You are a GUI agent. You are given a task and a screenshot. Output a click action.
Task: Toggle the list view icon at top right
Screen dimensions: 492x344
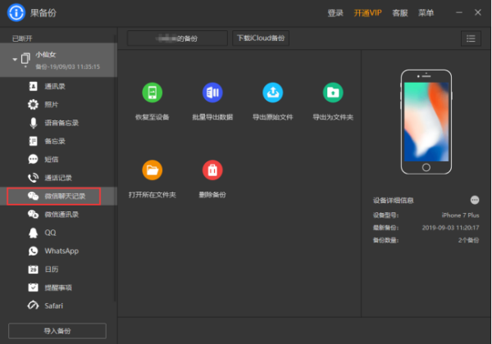tap(471, 38)
